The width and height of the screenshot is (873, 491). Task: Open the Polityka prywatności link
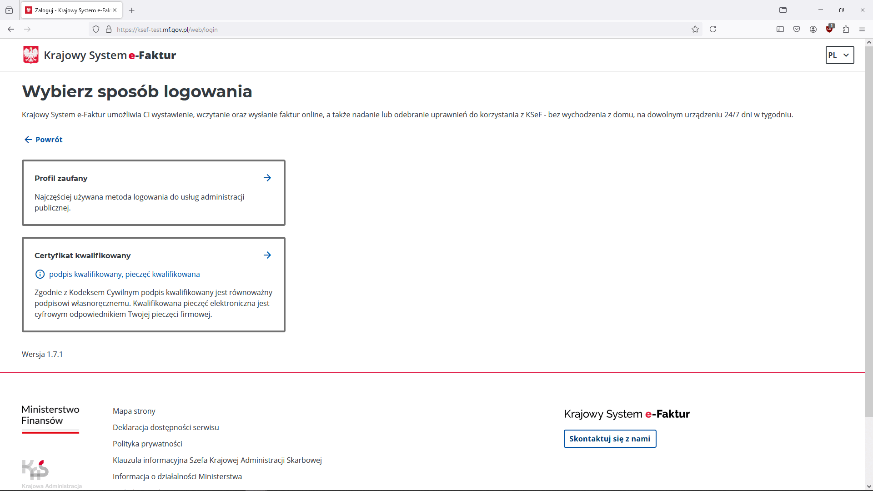(147, 444)
